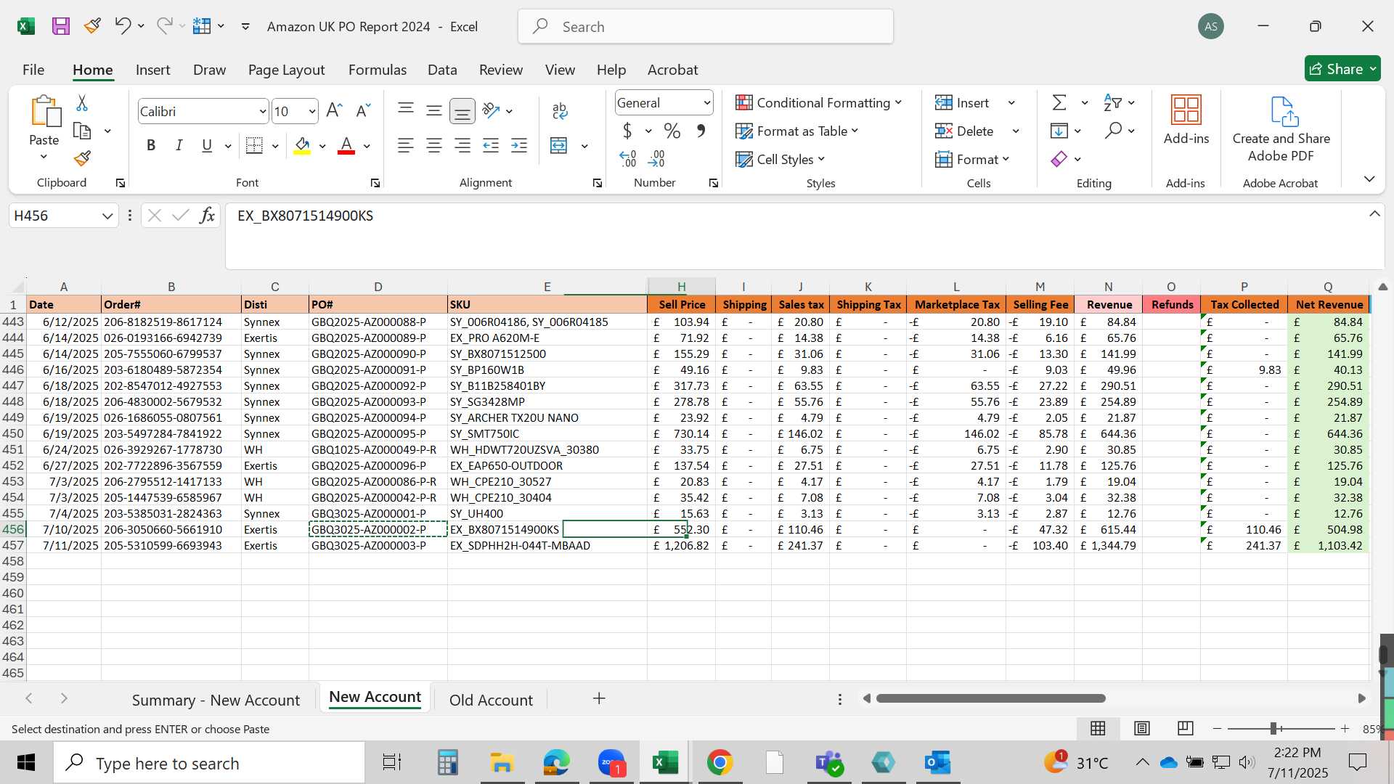Open the font name Calibri dropdown
The image size is (1394, 784).
(x=263, y=112)
